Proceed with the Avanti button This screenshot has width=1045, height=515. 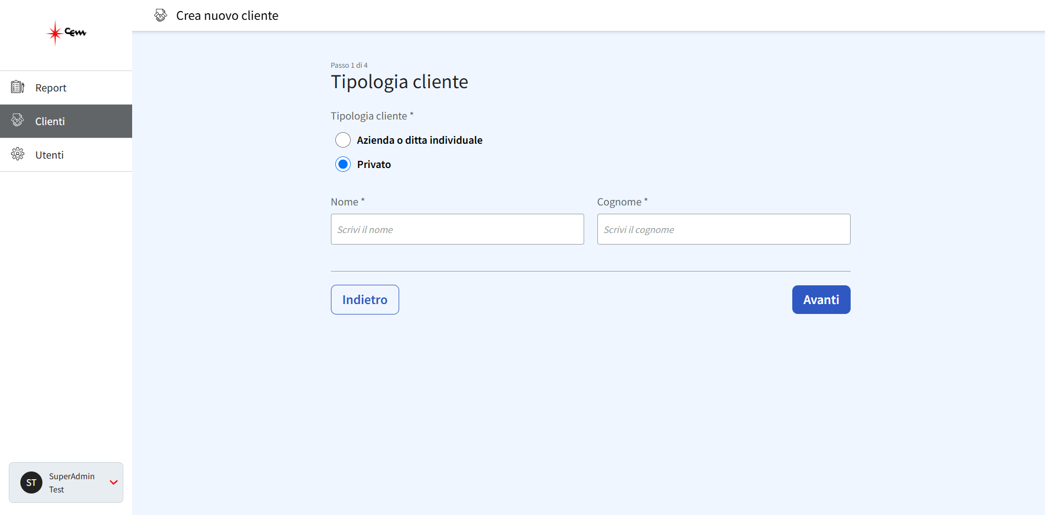click(x=821, y=300)
